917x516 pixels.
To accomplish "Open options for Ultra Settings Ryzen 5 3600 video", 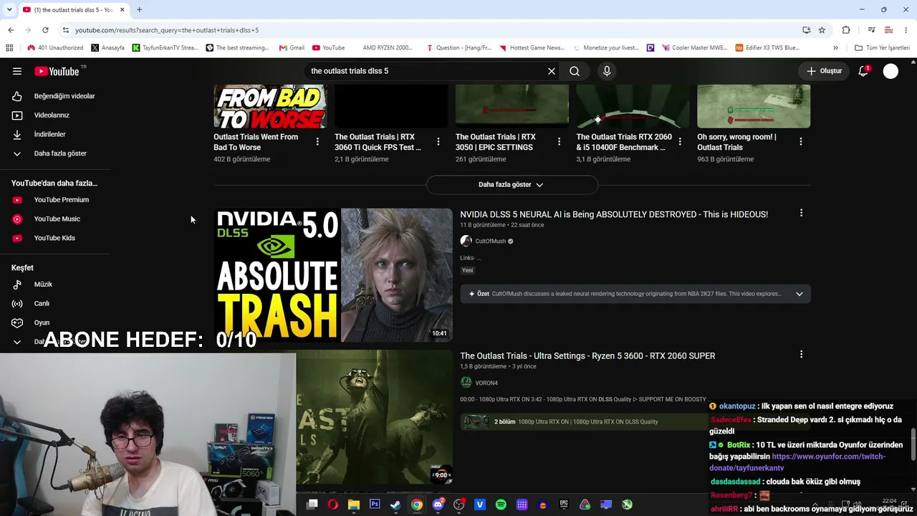I will pyautogui.click(x=801, y=354).
